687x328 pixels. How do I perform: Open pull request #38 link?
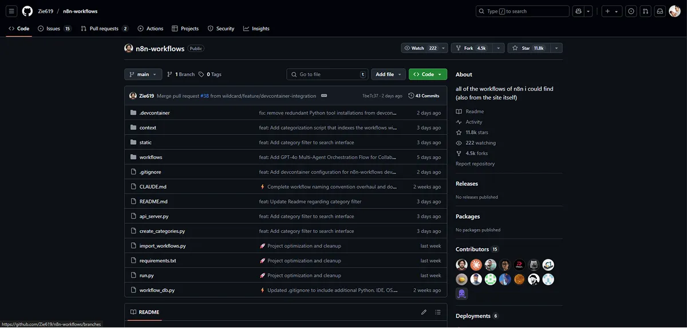coord(204,96)
